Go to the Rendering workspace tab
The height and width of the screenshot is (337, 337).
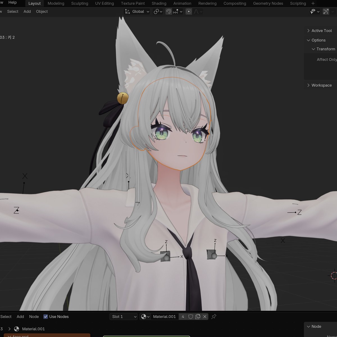coord(207,3)
